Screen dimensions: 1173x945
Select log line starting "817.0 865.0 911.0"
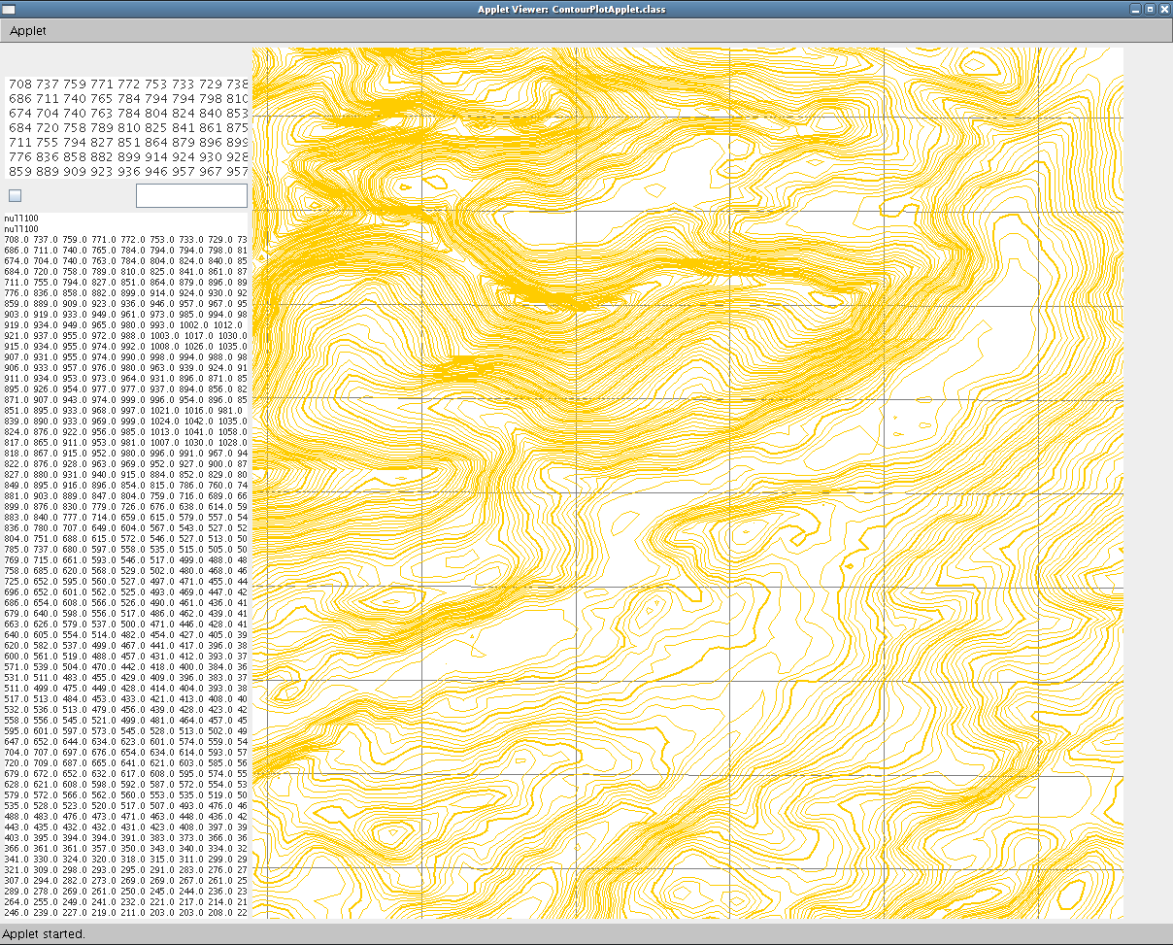point(125,442)
